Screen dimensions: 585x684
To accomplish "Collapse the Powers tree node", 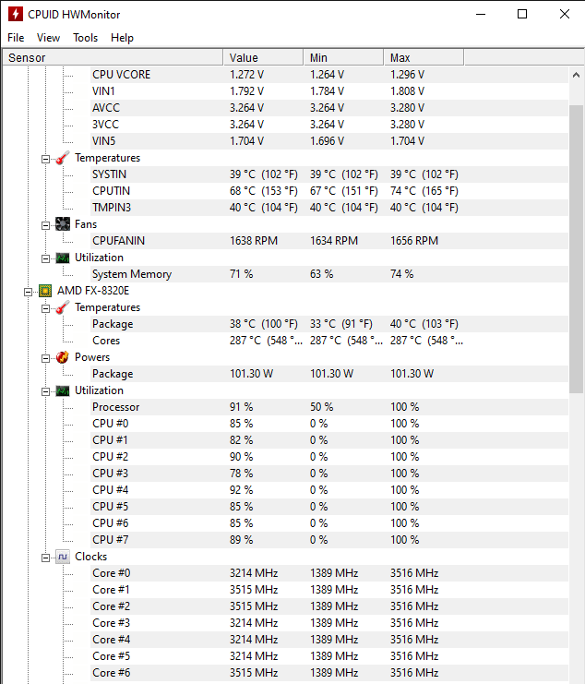I will tap(45, 358).
